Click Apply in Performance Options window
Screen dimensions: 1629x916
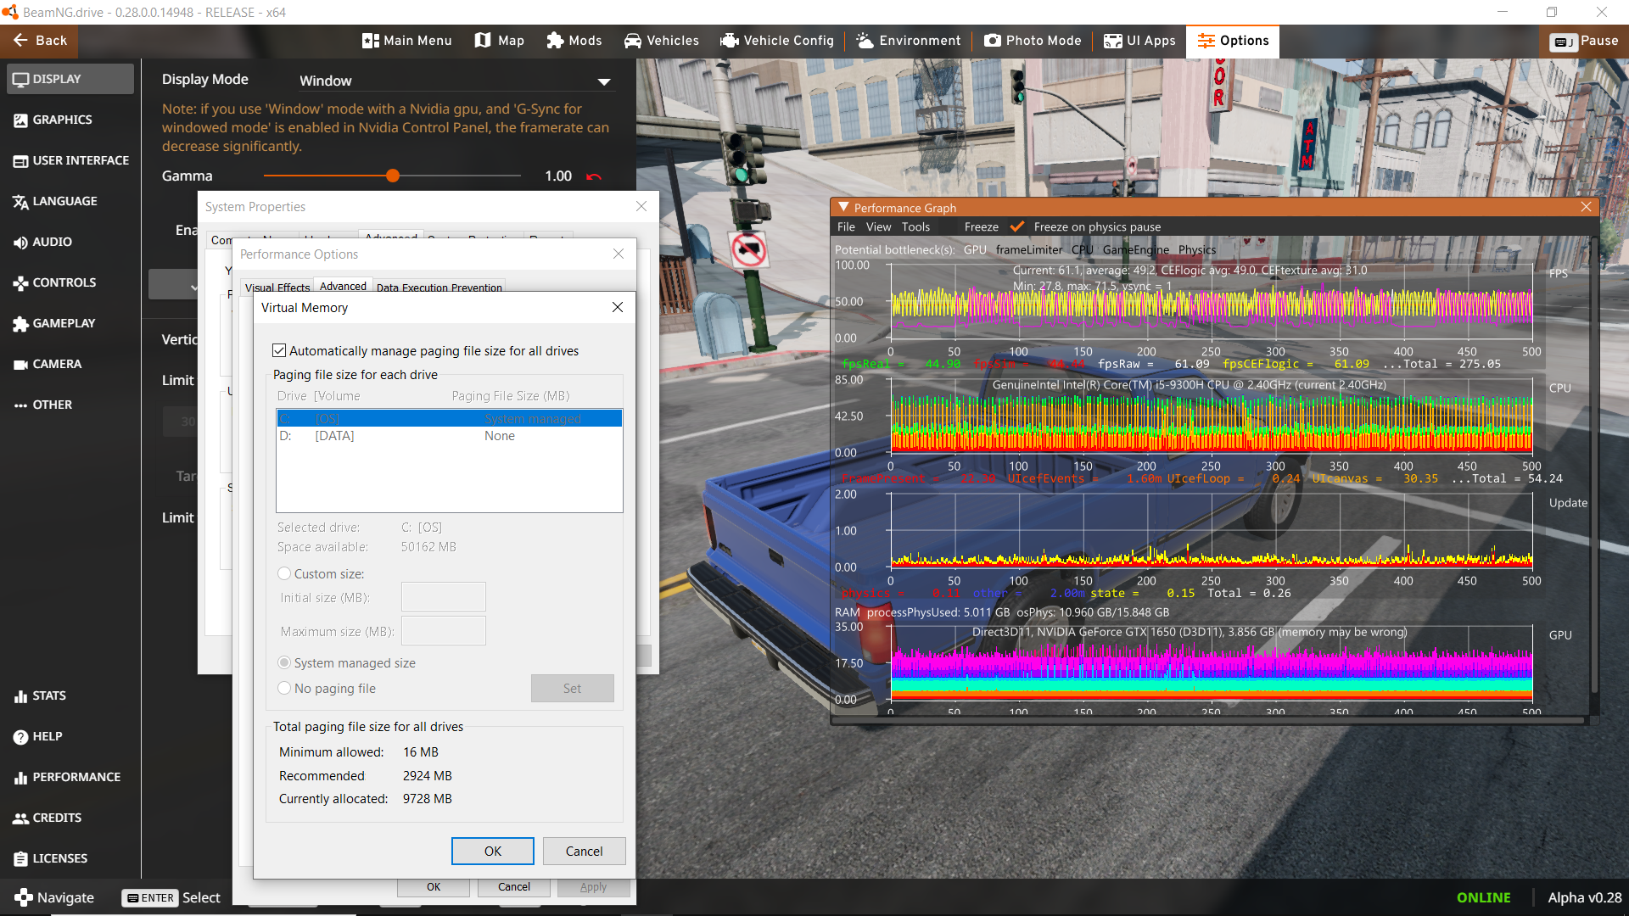(x=594, y=887)
